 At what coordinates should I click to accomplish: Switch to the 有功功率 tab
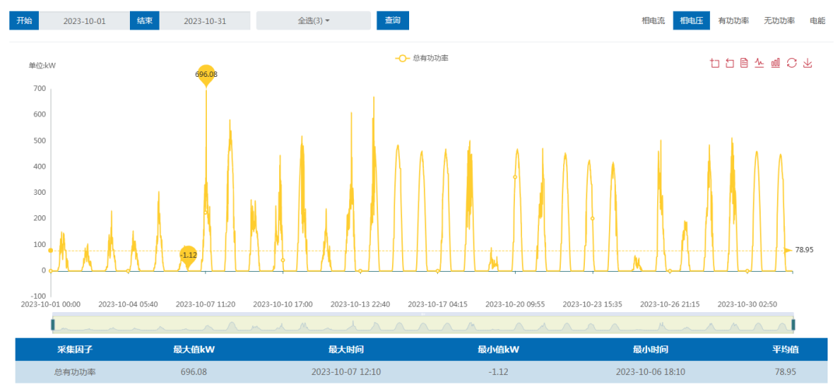click(x=733, y=21)
